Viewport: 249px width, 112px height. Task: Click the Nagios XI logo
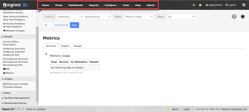coord(15,5)
